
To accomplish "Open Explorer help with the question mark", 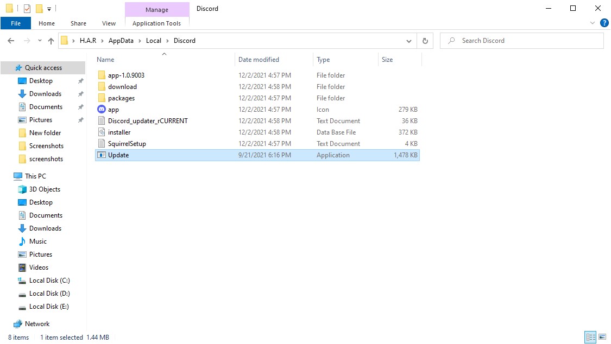I will [x=604, y=23].
